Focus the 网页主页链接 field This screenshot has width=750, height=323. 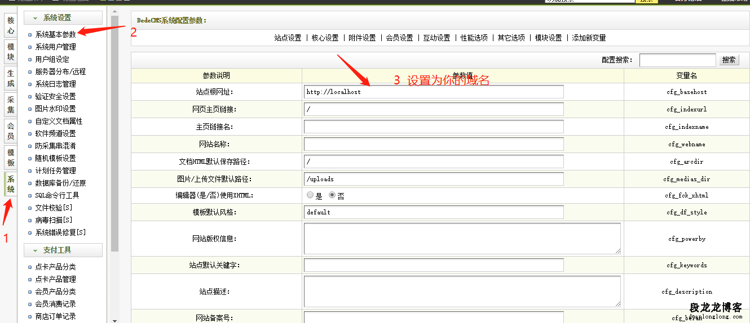(x=434, y=109)
